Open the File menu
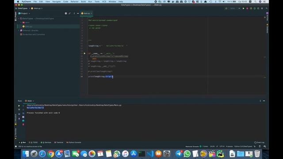The image size is (283, 159). [35, 2]
